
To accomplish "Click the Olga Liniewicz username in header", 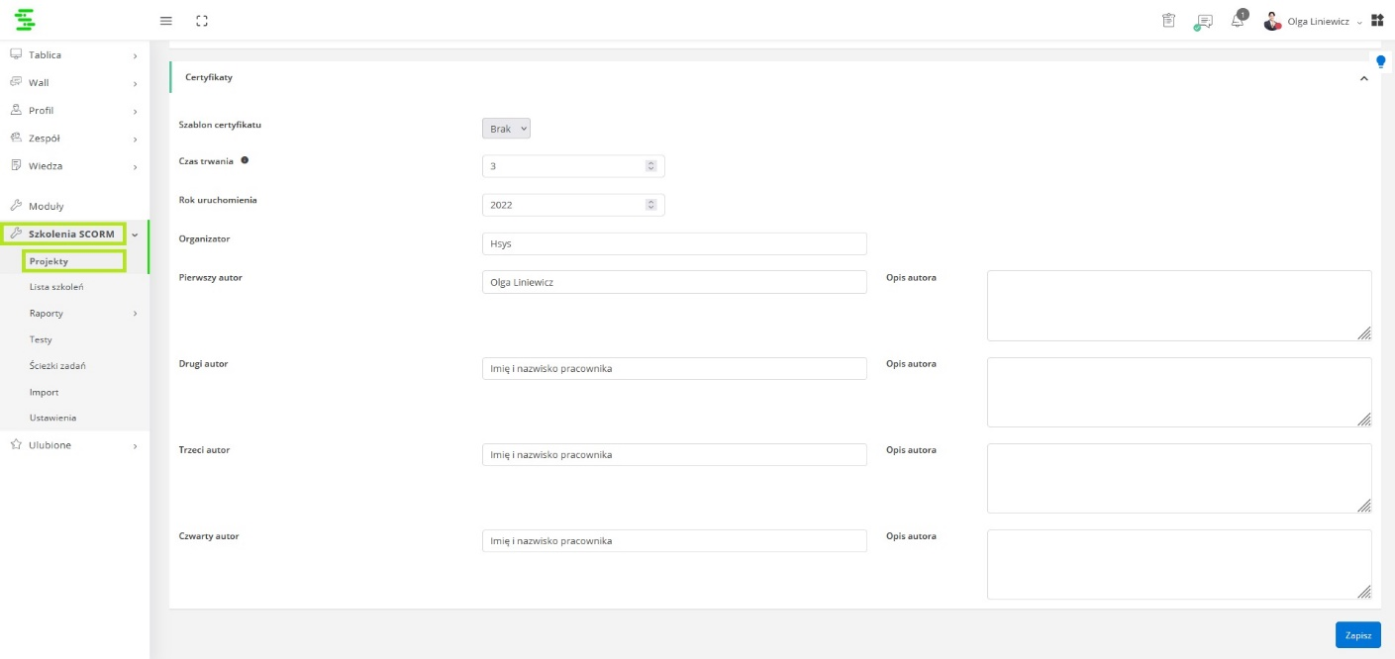I will tap(1318, 22).
